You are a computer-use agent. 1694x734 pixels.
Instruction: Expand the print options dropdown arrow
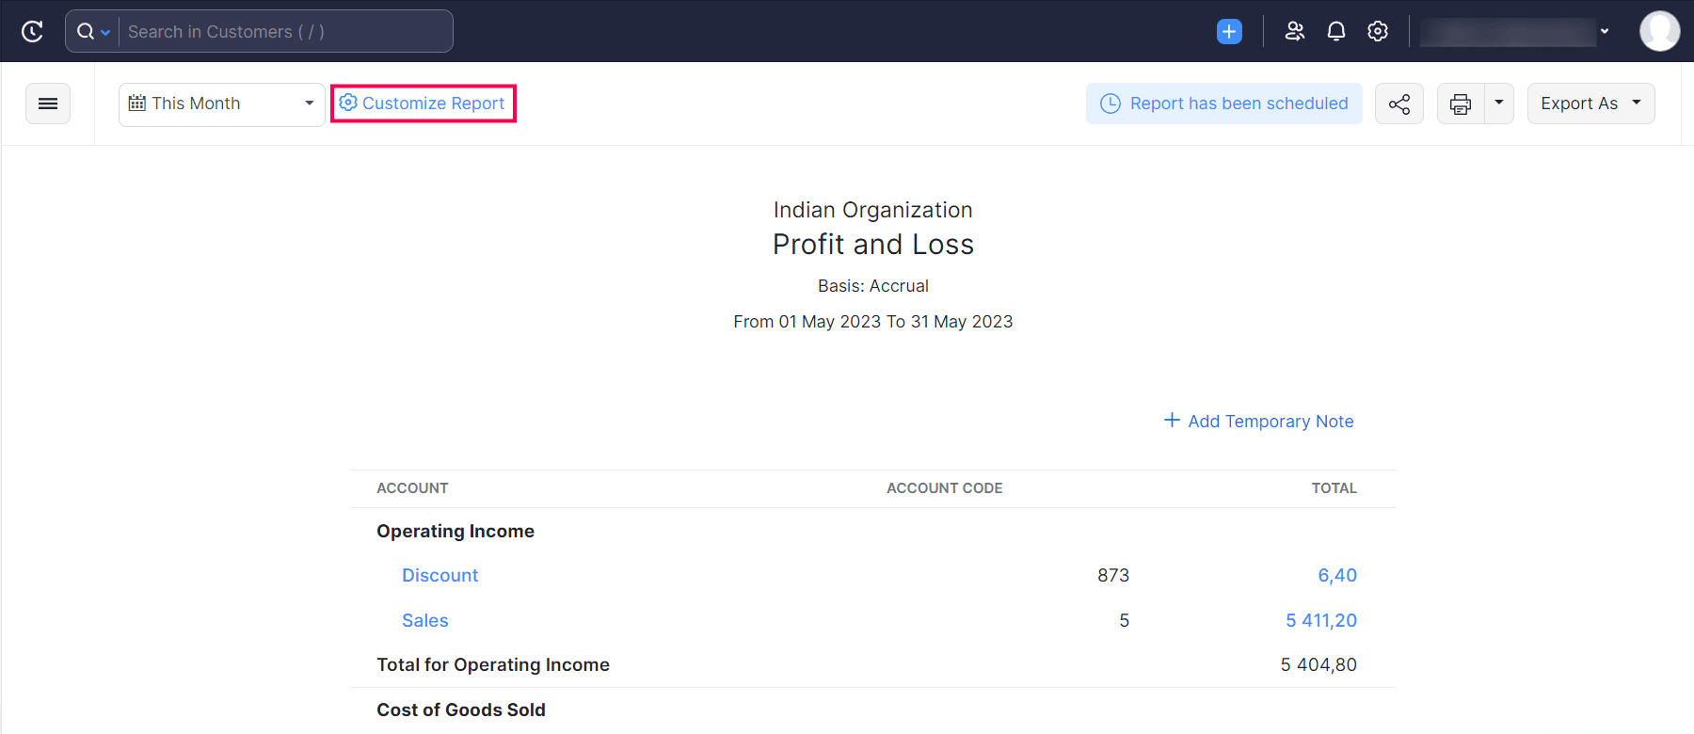click(x=1499, y=104)
